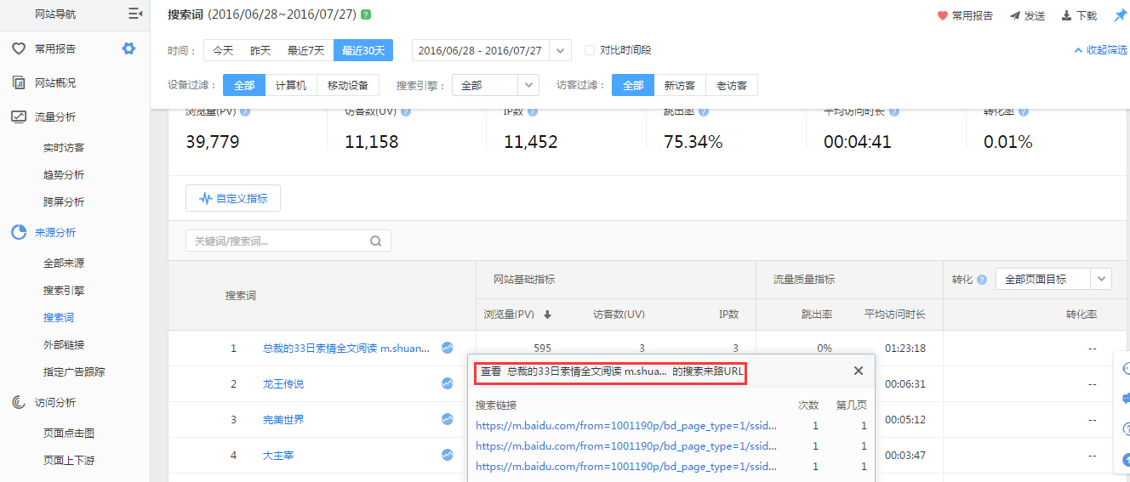Click the trend chart icon for 龙王传说
Image resolution: width=1130 pixels, height=482 pixels.
[447, 383]
